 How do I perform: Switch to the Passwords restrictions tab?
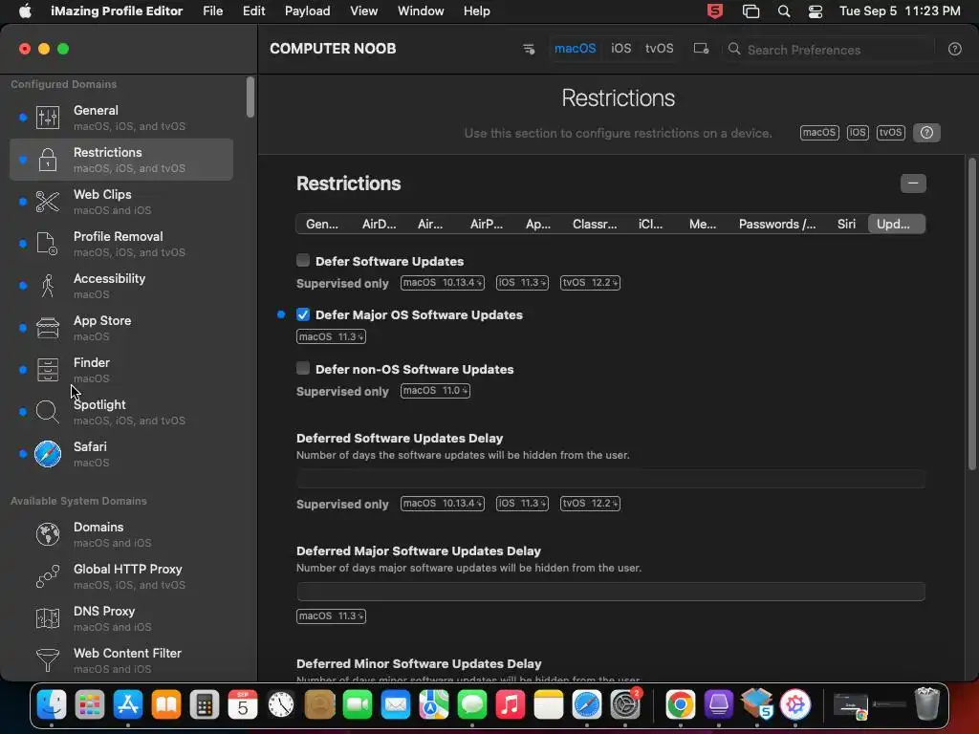point(777,224)
